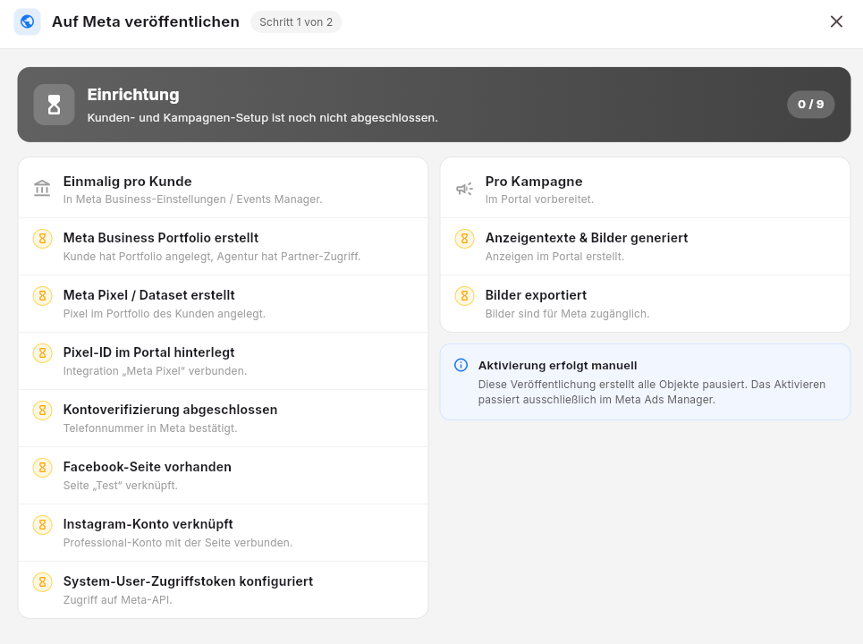Click the Pro Kampagne heading
The image size is (863, 644).
point(534,181)
